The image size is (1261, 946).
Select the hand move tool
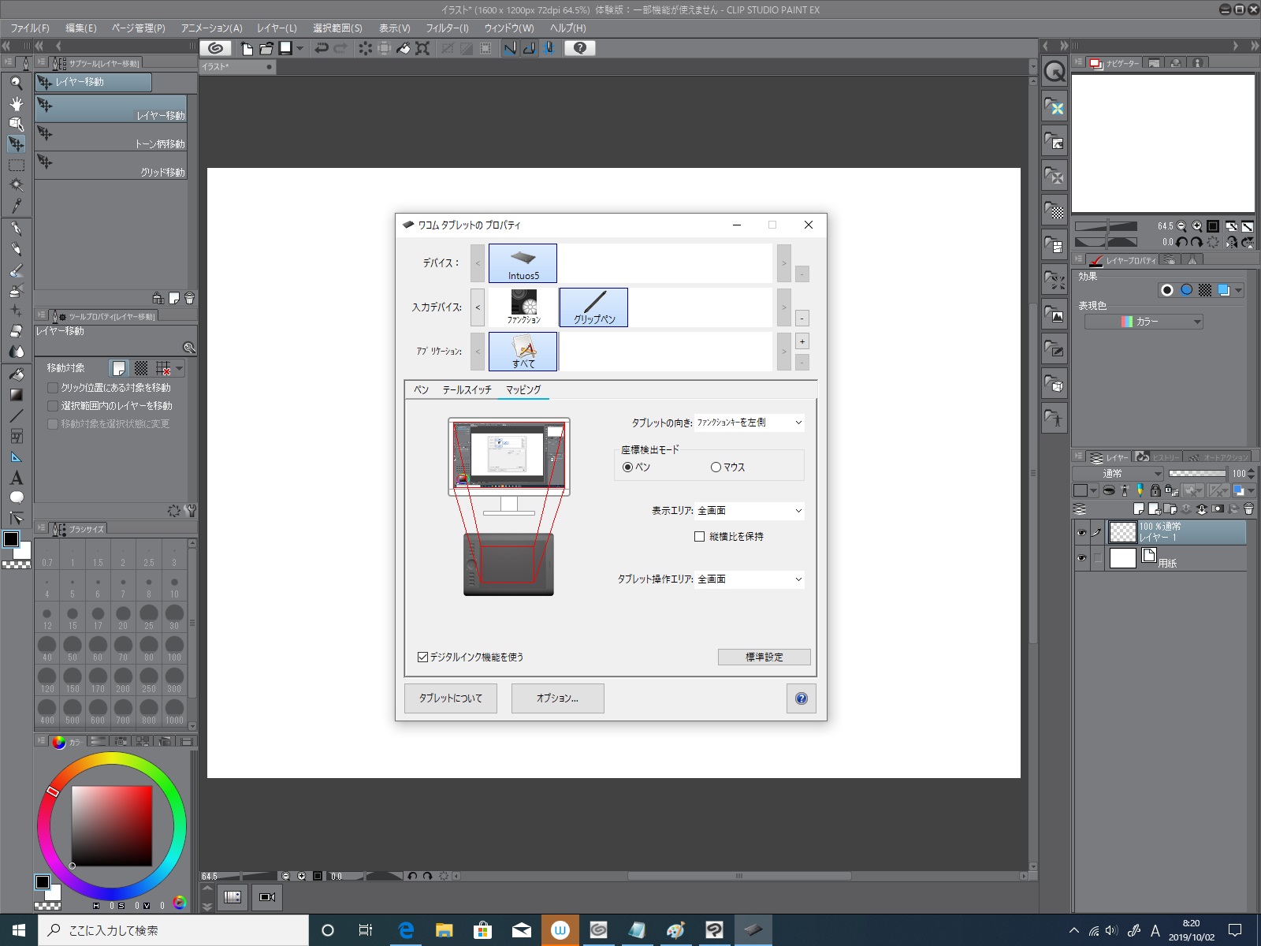pyautogui.click(x=16, y=103)
